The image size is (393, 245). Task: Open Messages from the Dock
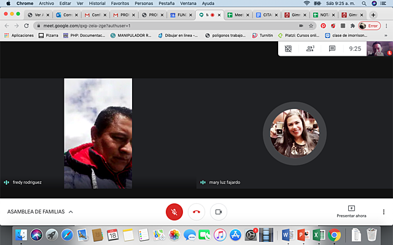click(x=190, y=235)
